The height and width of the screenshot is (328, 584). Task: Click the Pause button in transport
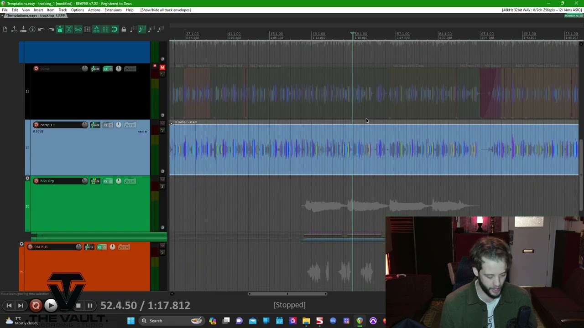90,305
